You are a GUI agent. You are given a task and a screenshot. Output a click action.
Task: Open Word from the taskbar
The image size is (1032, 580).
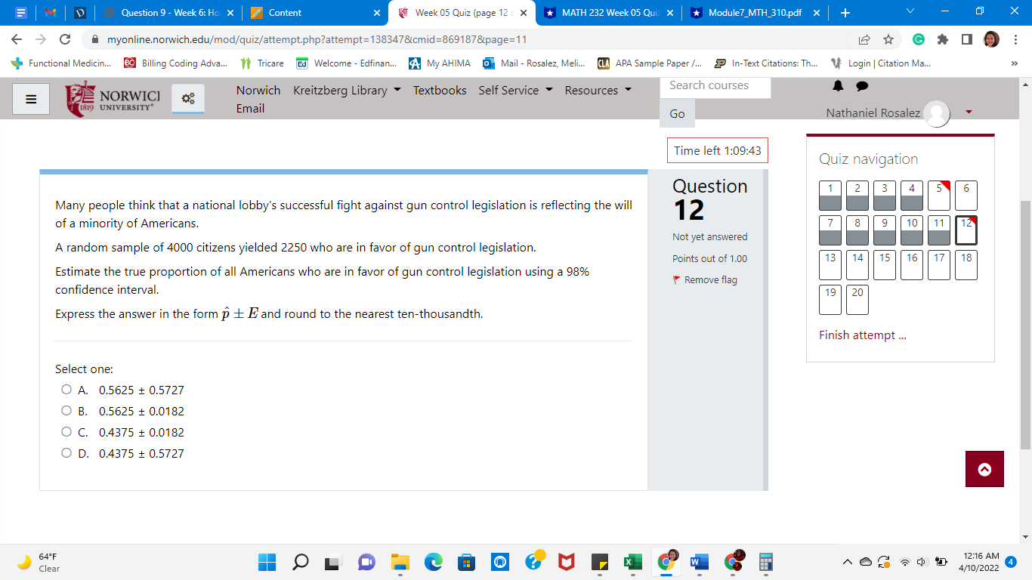pos(699,562)
